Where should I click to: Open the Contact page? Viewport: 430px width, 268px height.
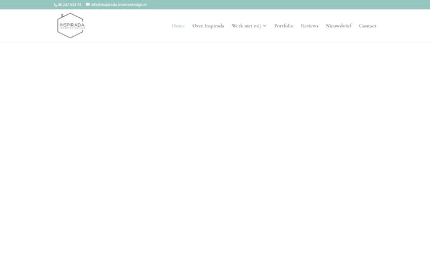click(367, 26)
